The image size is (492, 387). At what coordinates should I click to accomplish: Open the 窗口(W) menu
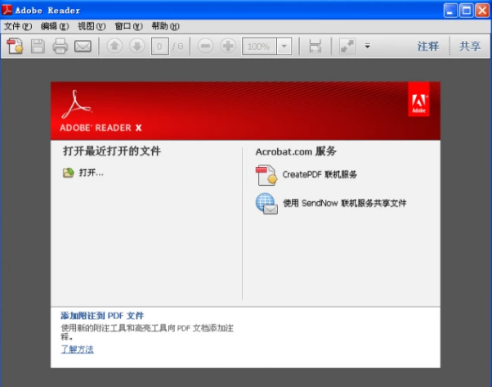(x=128, y=26)
